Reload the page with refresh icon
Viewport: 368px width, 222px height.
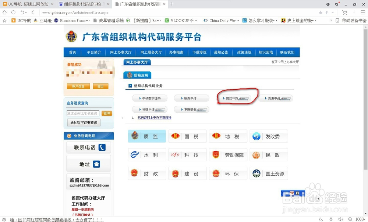13,12
